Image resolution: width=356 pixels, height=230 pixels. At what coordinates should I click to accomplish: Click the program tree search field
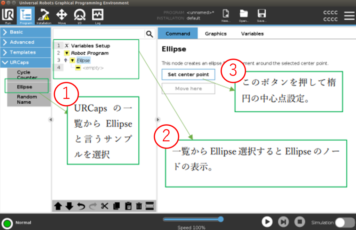coord(99,34)
